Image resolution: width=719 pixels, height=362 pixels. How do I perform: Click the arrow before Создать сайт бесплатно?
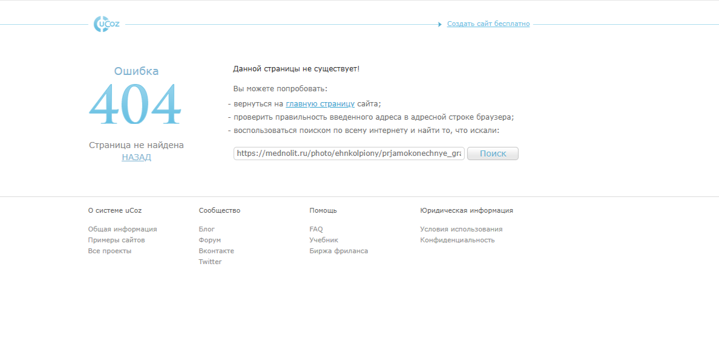click(x=440, y=24)
